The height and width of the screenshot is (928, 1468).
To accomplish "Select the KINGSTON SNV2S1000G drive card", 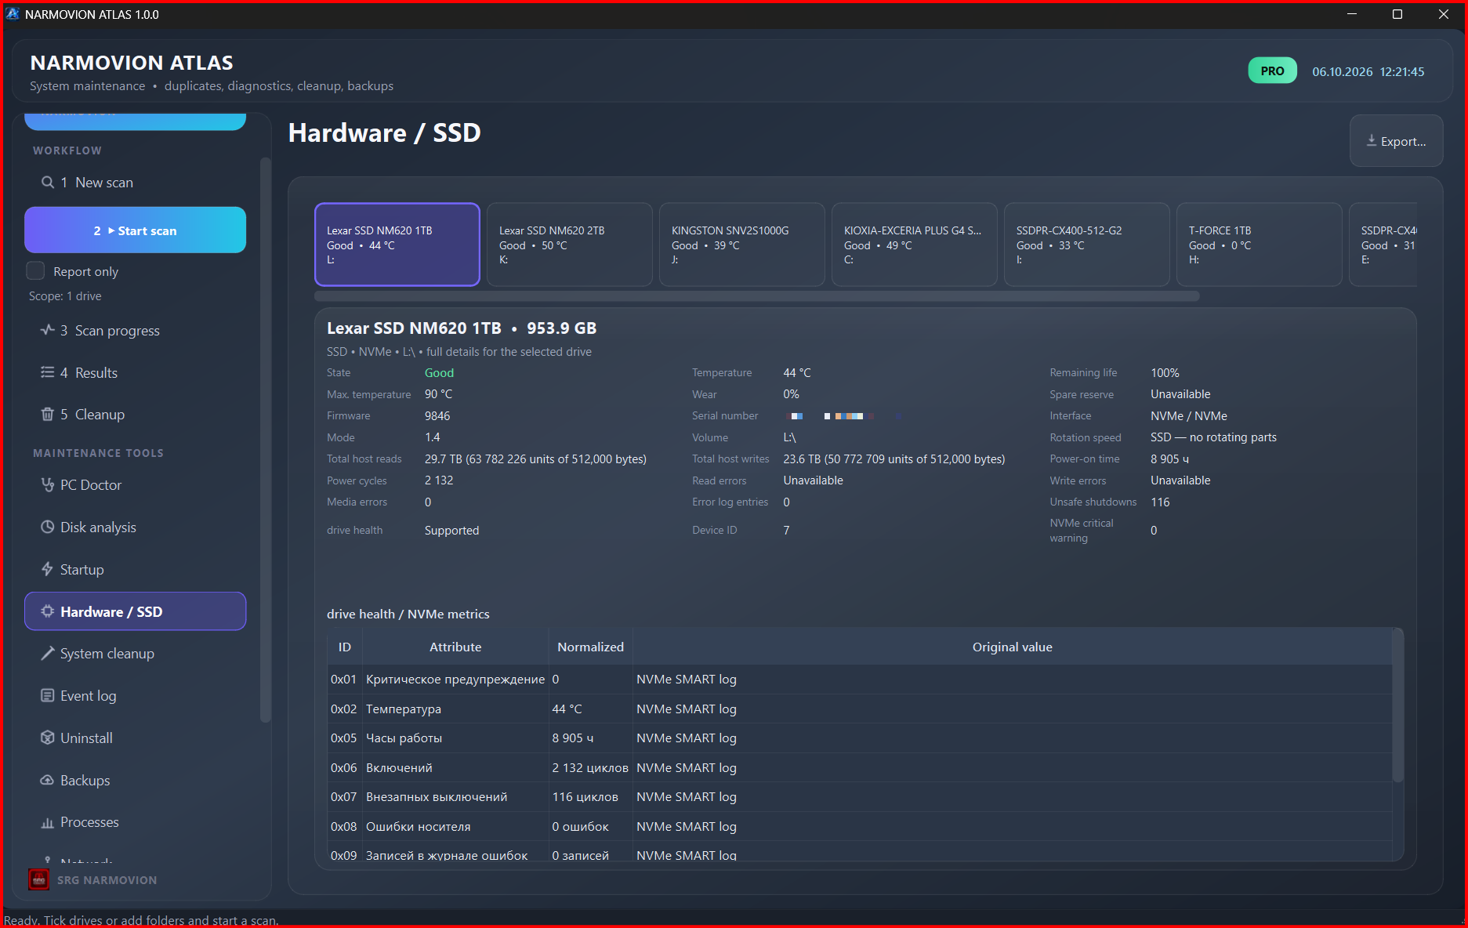I will (742, 245).
